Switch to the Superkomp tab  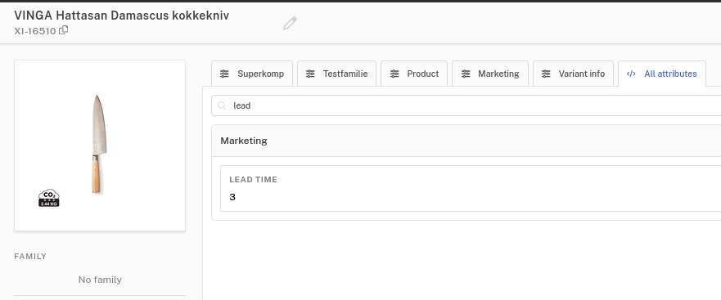(252, 74)
